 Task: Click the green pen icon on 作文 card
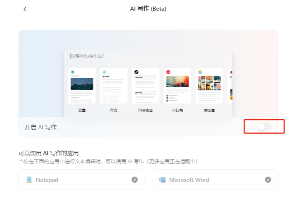point(104,72)
